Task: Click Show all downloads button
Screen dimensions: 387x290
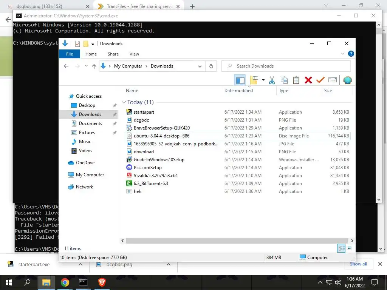Action: pyautogui.click(x=358, y=264)
